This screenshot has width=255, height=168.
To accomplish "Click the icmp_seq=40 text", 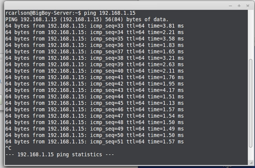I will tap(107, 71).
